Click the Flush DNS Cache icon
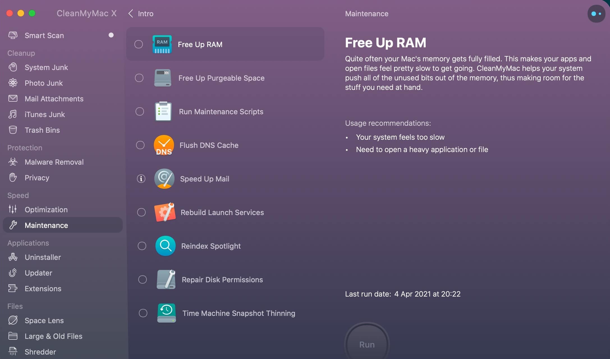The height and width of the screenshot is (359, 610). [x=164, y=145]
